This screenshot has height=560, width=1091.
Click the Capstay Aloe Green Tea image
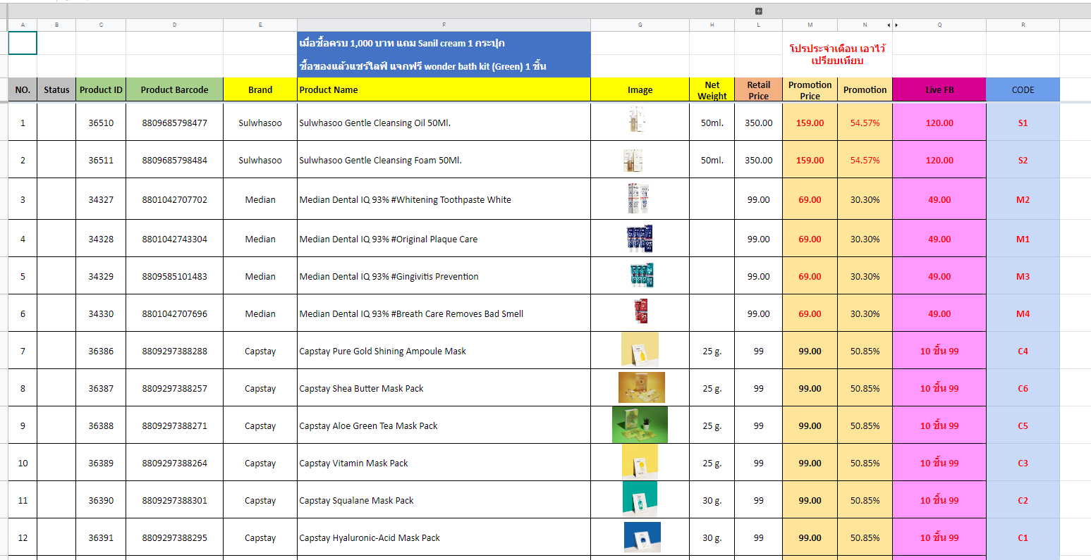pos(640,425)
